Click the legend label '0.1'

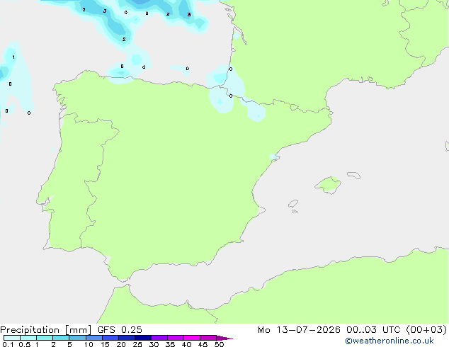(x=8, y=344)
